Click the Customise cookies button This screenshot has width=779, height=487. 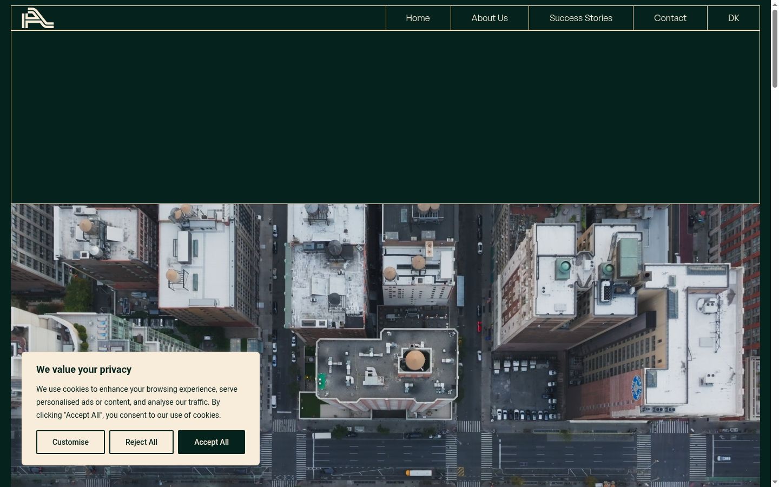click(x=70, y=442)
